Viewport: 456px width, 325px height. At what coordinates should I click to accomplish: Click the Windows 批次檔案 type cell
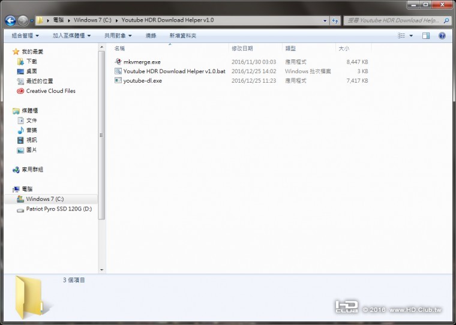(308, 71)
